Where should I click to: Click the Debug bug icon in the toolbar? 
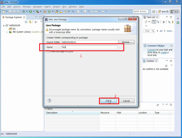[x=24, y=11]
